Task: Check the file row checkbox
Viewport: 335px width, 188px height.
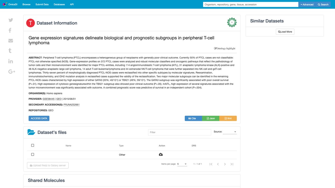Action: pyautogui.click(x=32, y=155)
